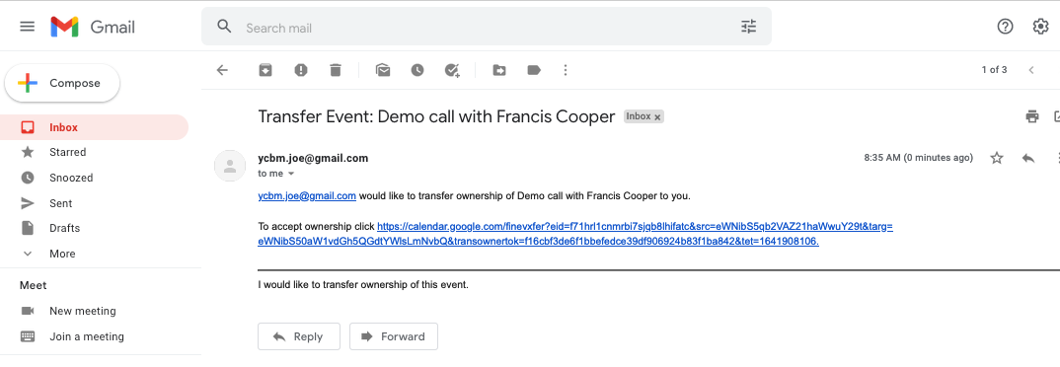
Task: Mark the email as unread
Action: coord(383,70)
